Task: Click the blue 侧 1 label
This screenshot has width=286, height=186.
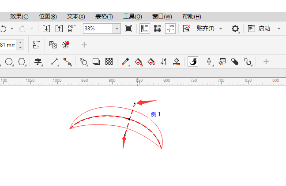Action: 156,114
